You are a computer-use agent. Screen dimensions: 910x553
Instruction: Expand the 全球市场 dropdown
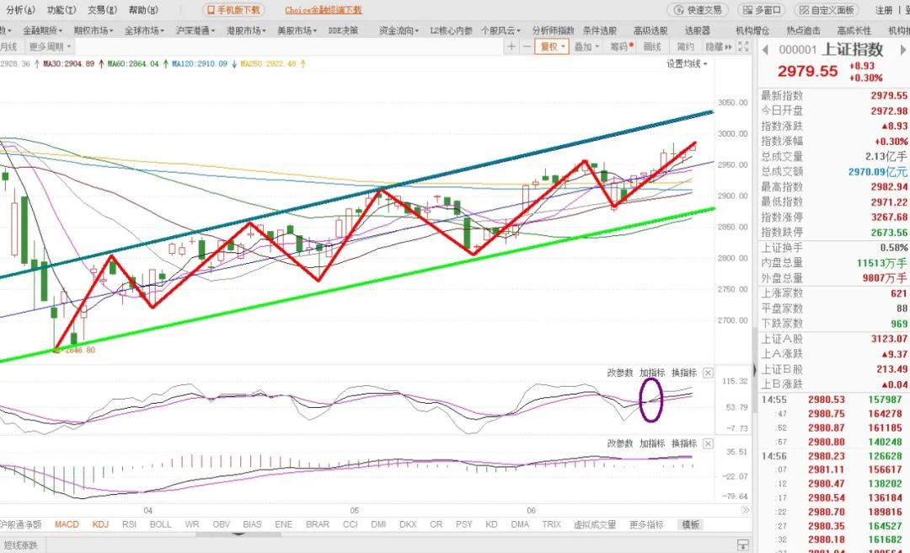coord(145,30)
